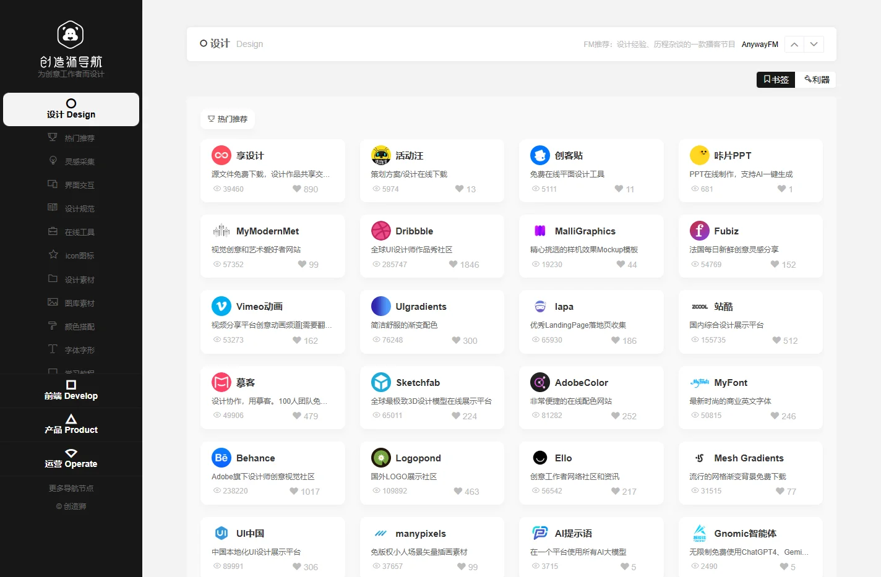This screenshot has width=881, height=577.
Task: Click the 设计 Design page heading
Action: tap(231, 43)
